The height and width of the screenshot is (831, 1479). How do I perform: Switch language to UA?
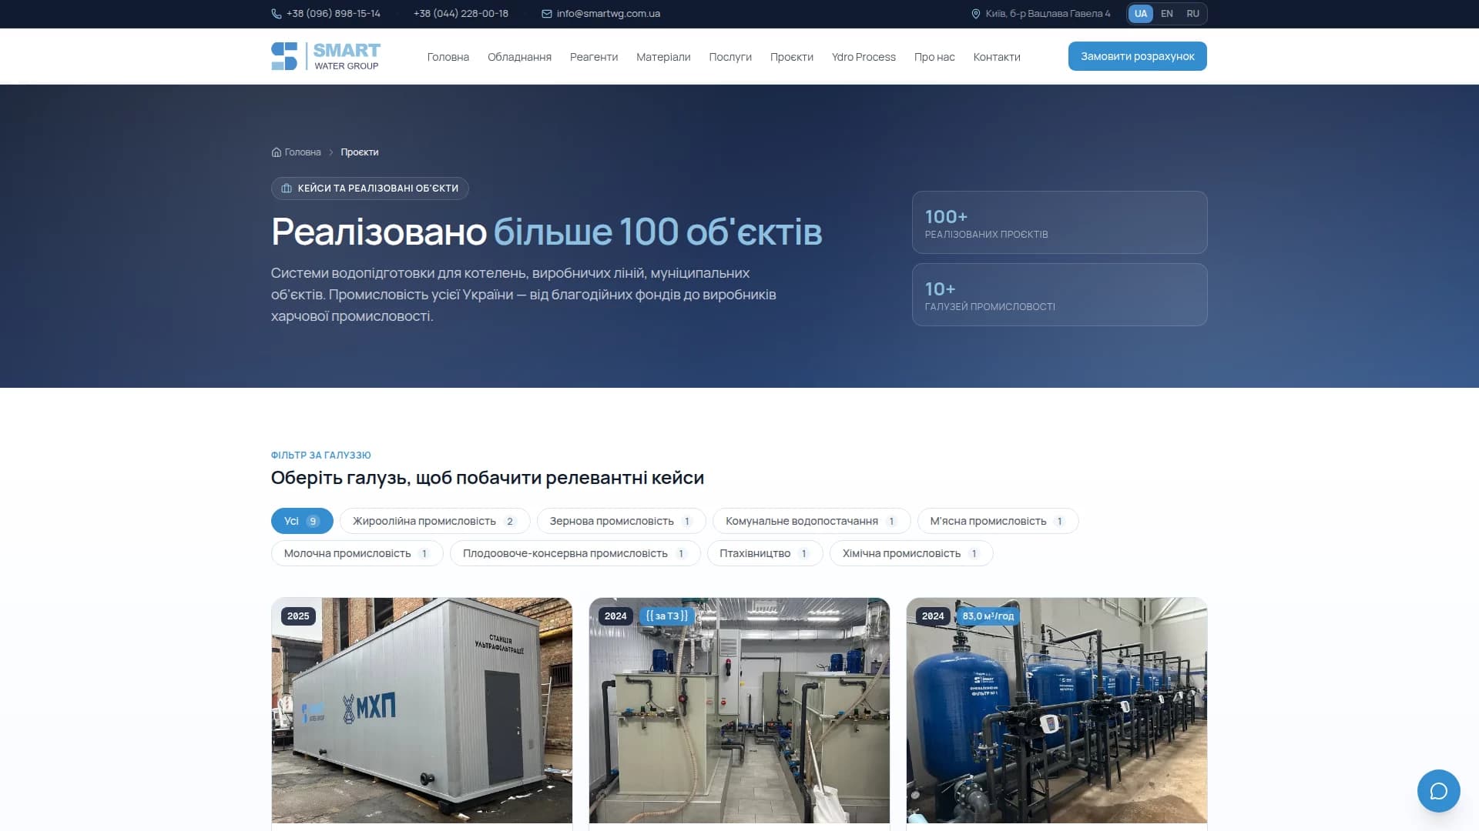tap(1141, 14)
